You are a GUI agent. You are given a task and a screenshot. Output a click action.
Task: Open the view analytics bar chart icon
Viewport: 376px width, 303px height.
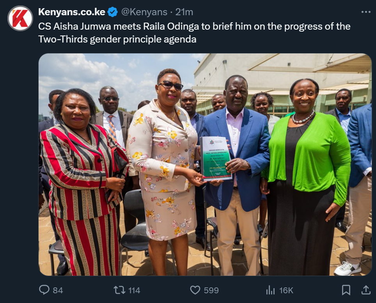(270, 290)
